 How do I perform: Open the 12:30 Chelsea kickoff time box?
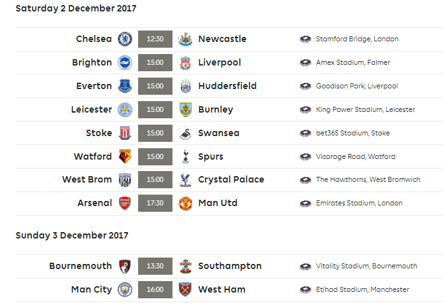coord(155,39)
